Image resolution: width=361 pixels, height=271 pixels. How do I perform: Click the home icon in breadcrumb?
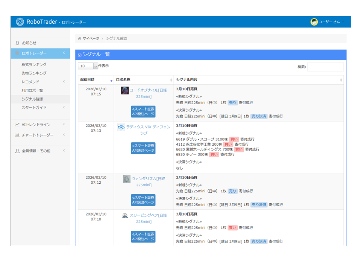point(79,38)
